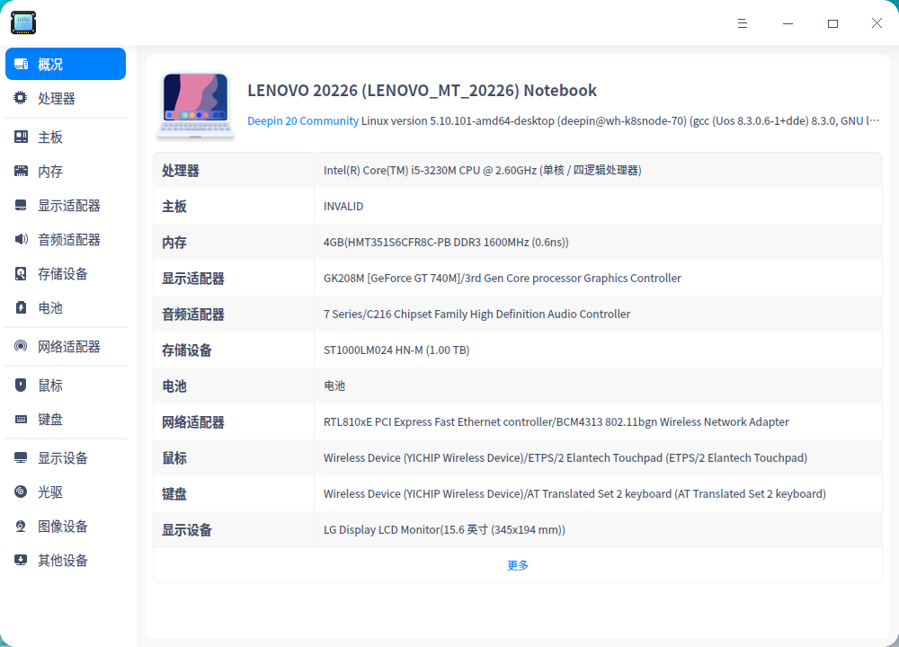Click the 主板 row header in table

pos(174,207)
